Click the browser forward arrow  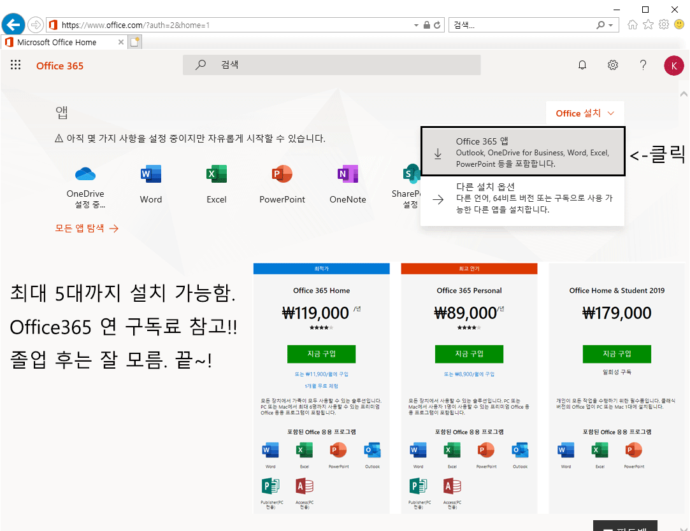click(x=36, y=25)
